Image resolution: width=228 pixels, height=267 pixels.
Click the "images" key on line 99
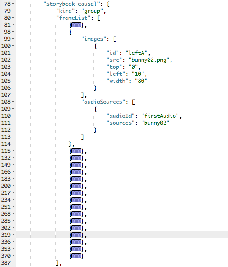94,39
